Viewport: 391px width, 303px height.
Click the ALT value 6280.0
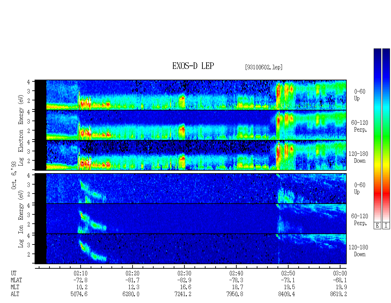[131, 294]
